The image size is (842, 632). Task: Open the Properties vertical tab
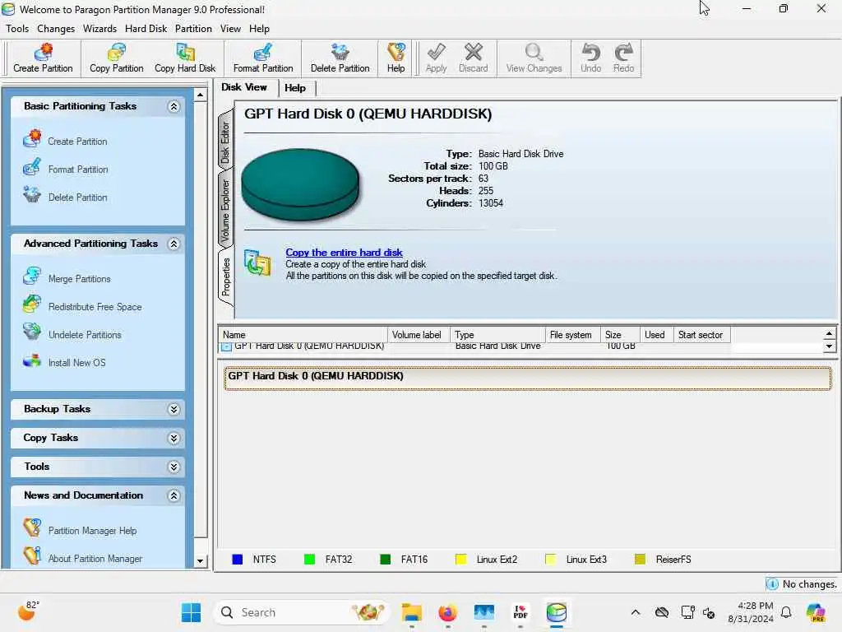coord(225,276)
